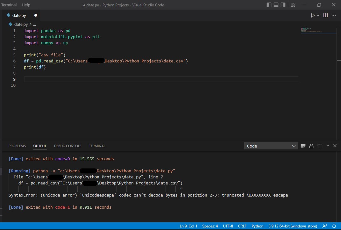Click the customize layout icon
The height and width of the screenshot is (230, 341).
point(293,5)
